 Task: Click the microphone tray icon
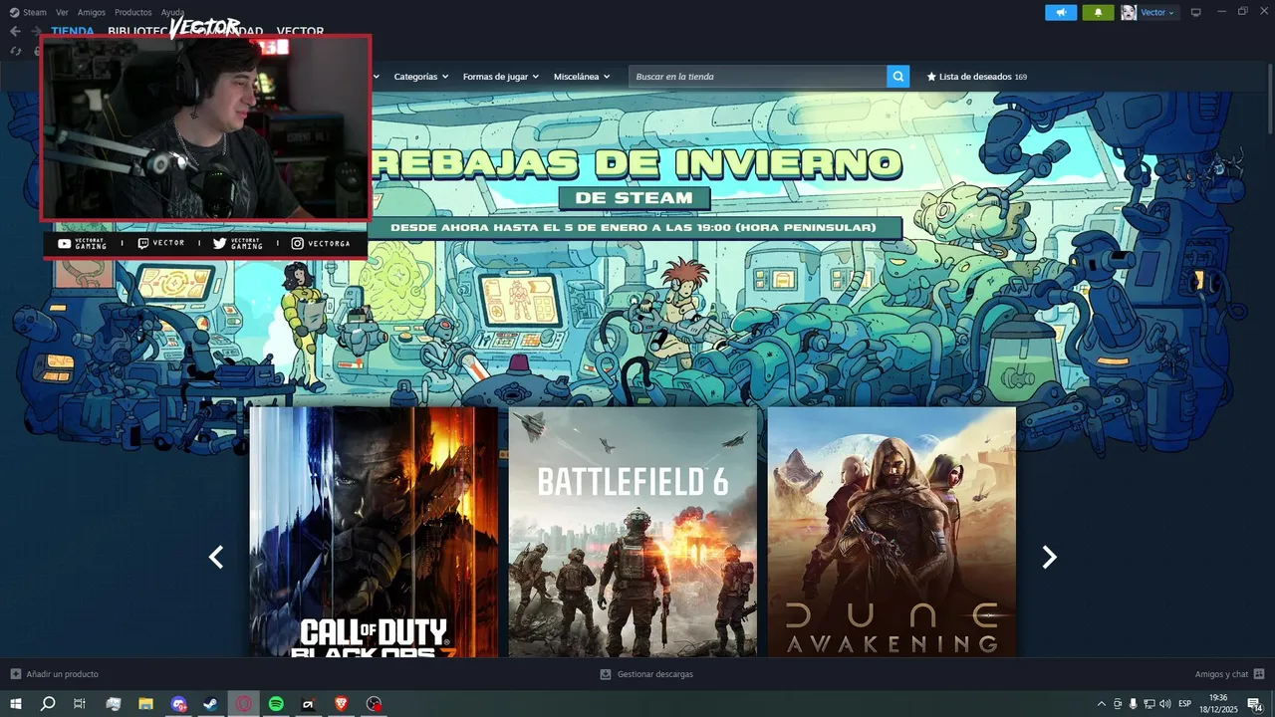click(x=1133, y=704)
